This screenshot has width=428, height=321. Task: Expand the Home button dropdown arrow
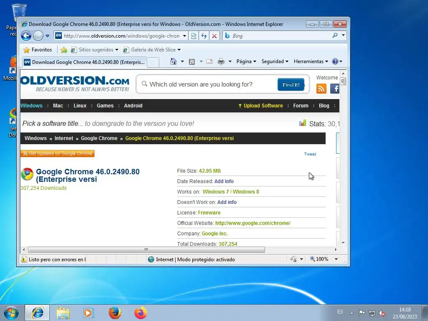click(182, 61)
